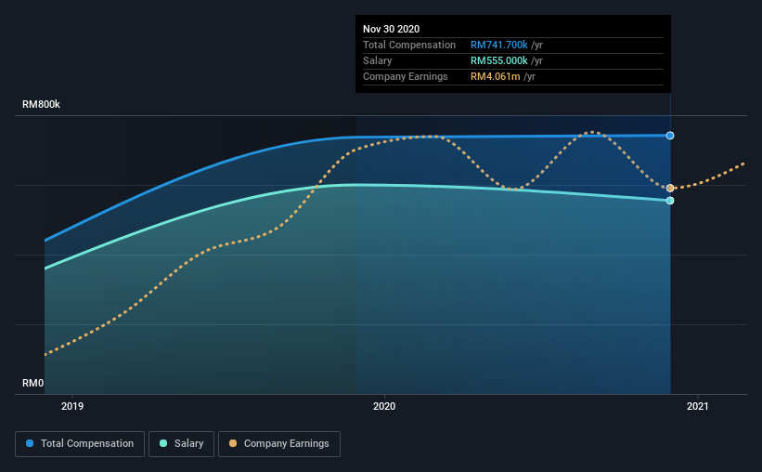The height and width of the screenshot is (472, 762).
Task: Click the RM0 y-axis label
Action: point(33,383)
